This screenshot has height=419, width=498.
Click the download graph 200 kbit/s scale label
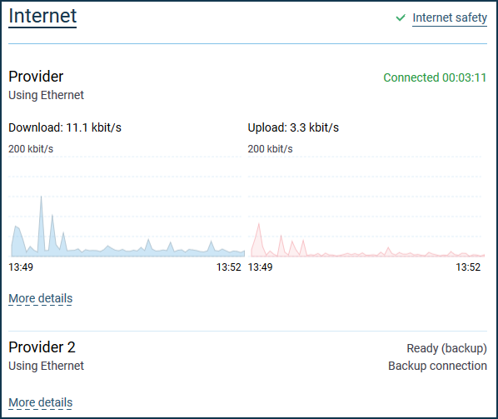tap(31, 149)
